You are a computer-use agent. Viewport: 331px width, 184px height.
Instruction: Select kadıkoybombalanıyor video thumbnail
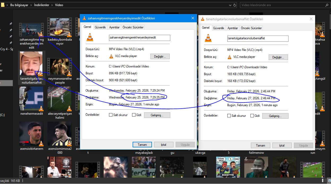(60, 28)
